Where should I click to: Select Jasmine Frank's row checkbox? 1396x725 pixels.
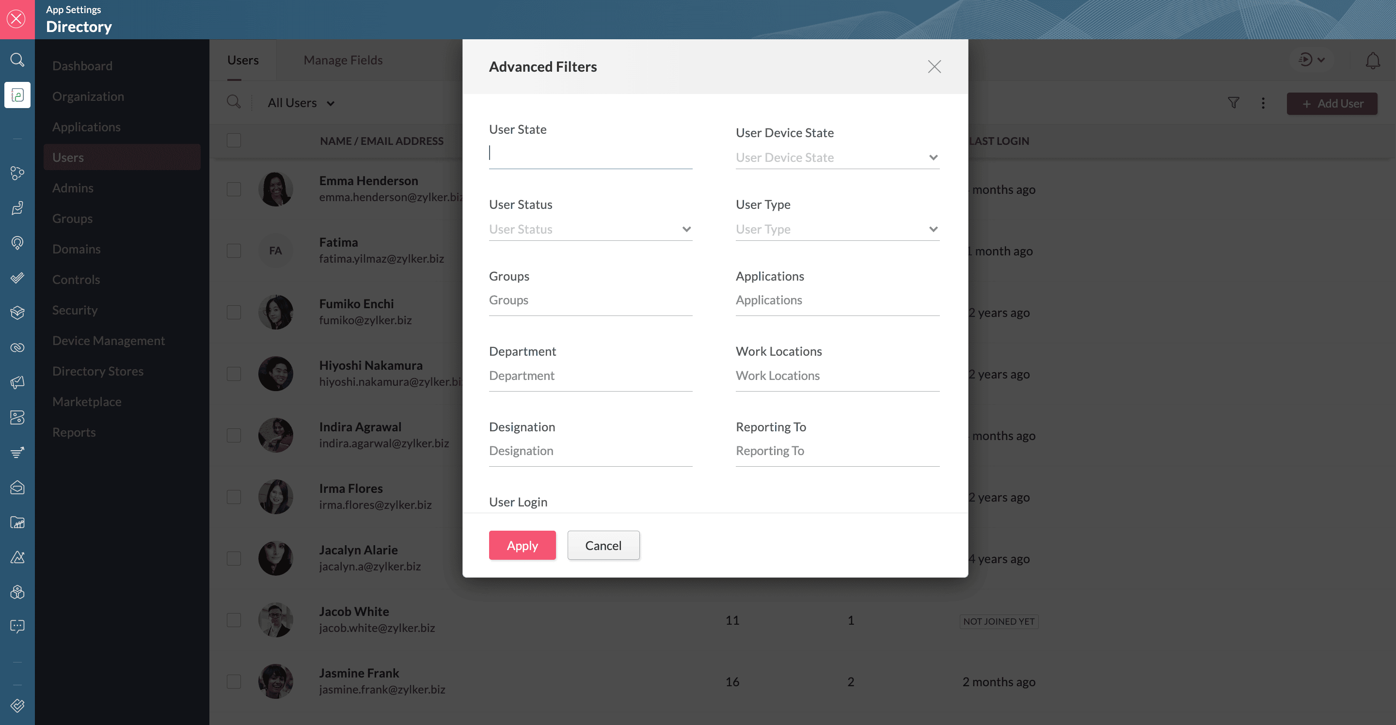coord(234,682)
